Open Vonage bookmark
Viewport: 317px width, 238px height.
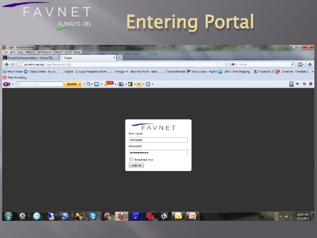click(x=117, y=72)
